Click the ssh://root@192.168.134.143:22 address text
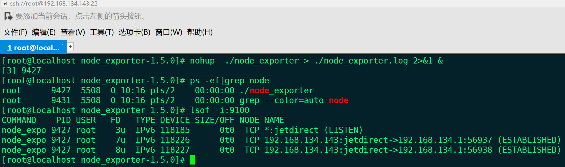565x167 pixels. pos(54,3)
